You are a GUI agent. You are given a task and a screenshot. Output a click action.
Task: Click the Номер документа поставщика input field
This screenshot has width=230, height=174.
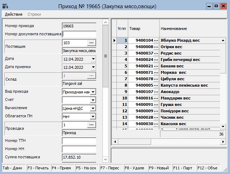[79, 34]
